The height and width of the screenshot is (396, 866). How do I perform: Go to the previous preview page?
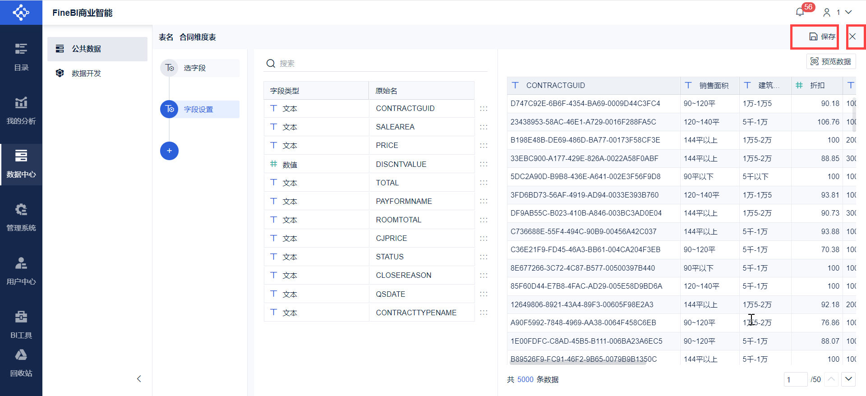(x=831, y=379)
